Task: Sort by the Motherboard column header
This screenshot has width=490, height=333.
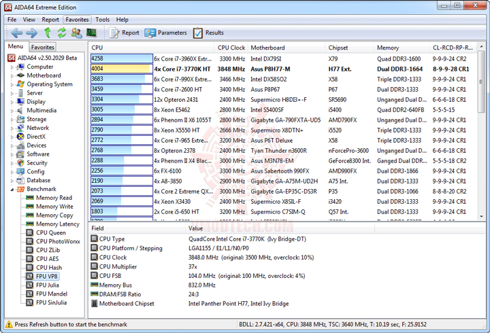Action: [287, 48]
